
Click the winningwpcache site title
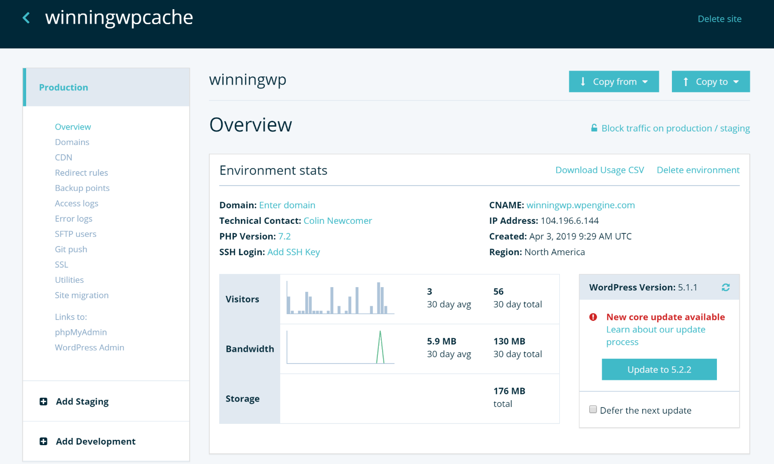(x=119, y=17)
